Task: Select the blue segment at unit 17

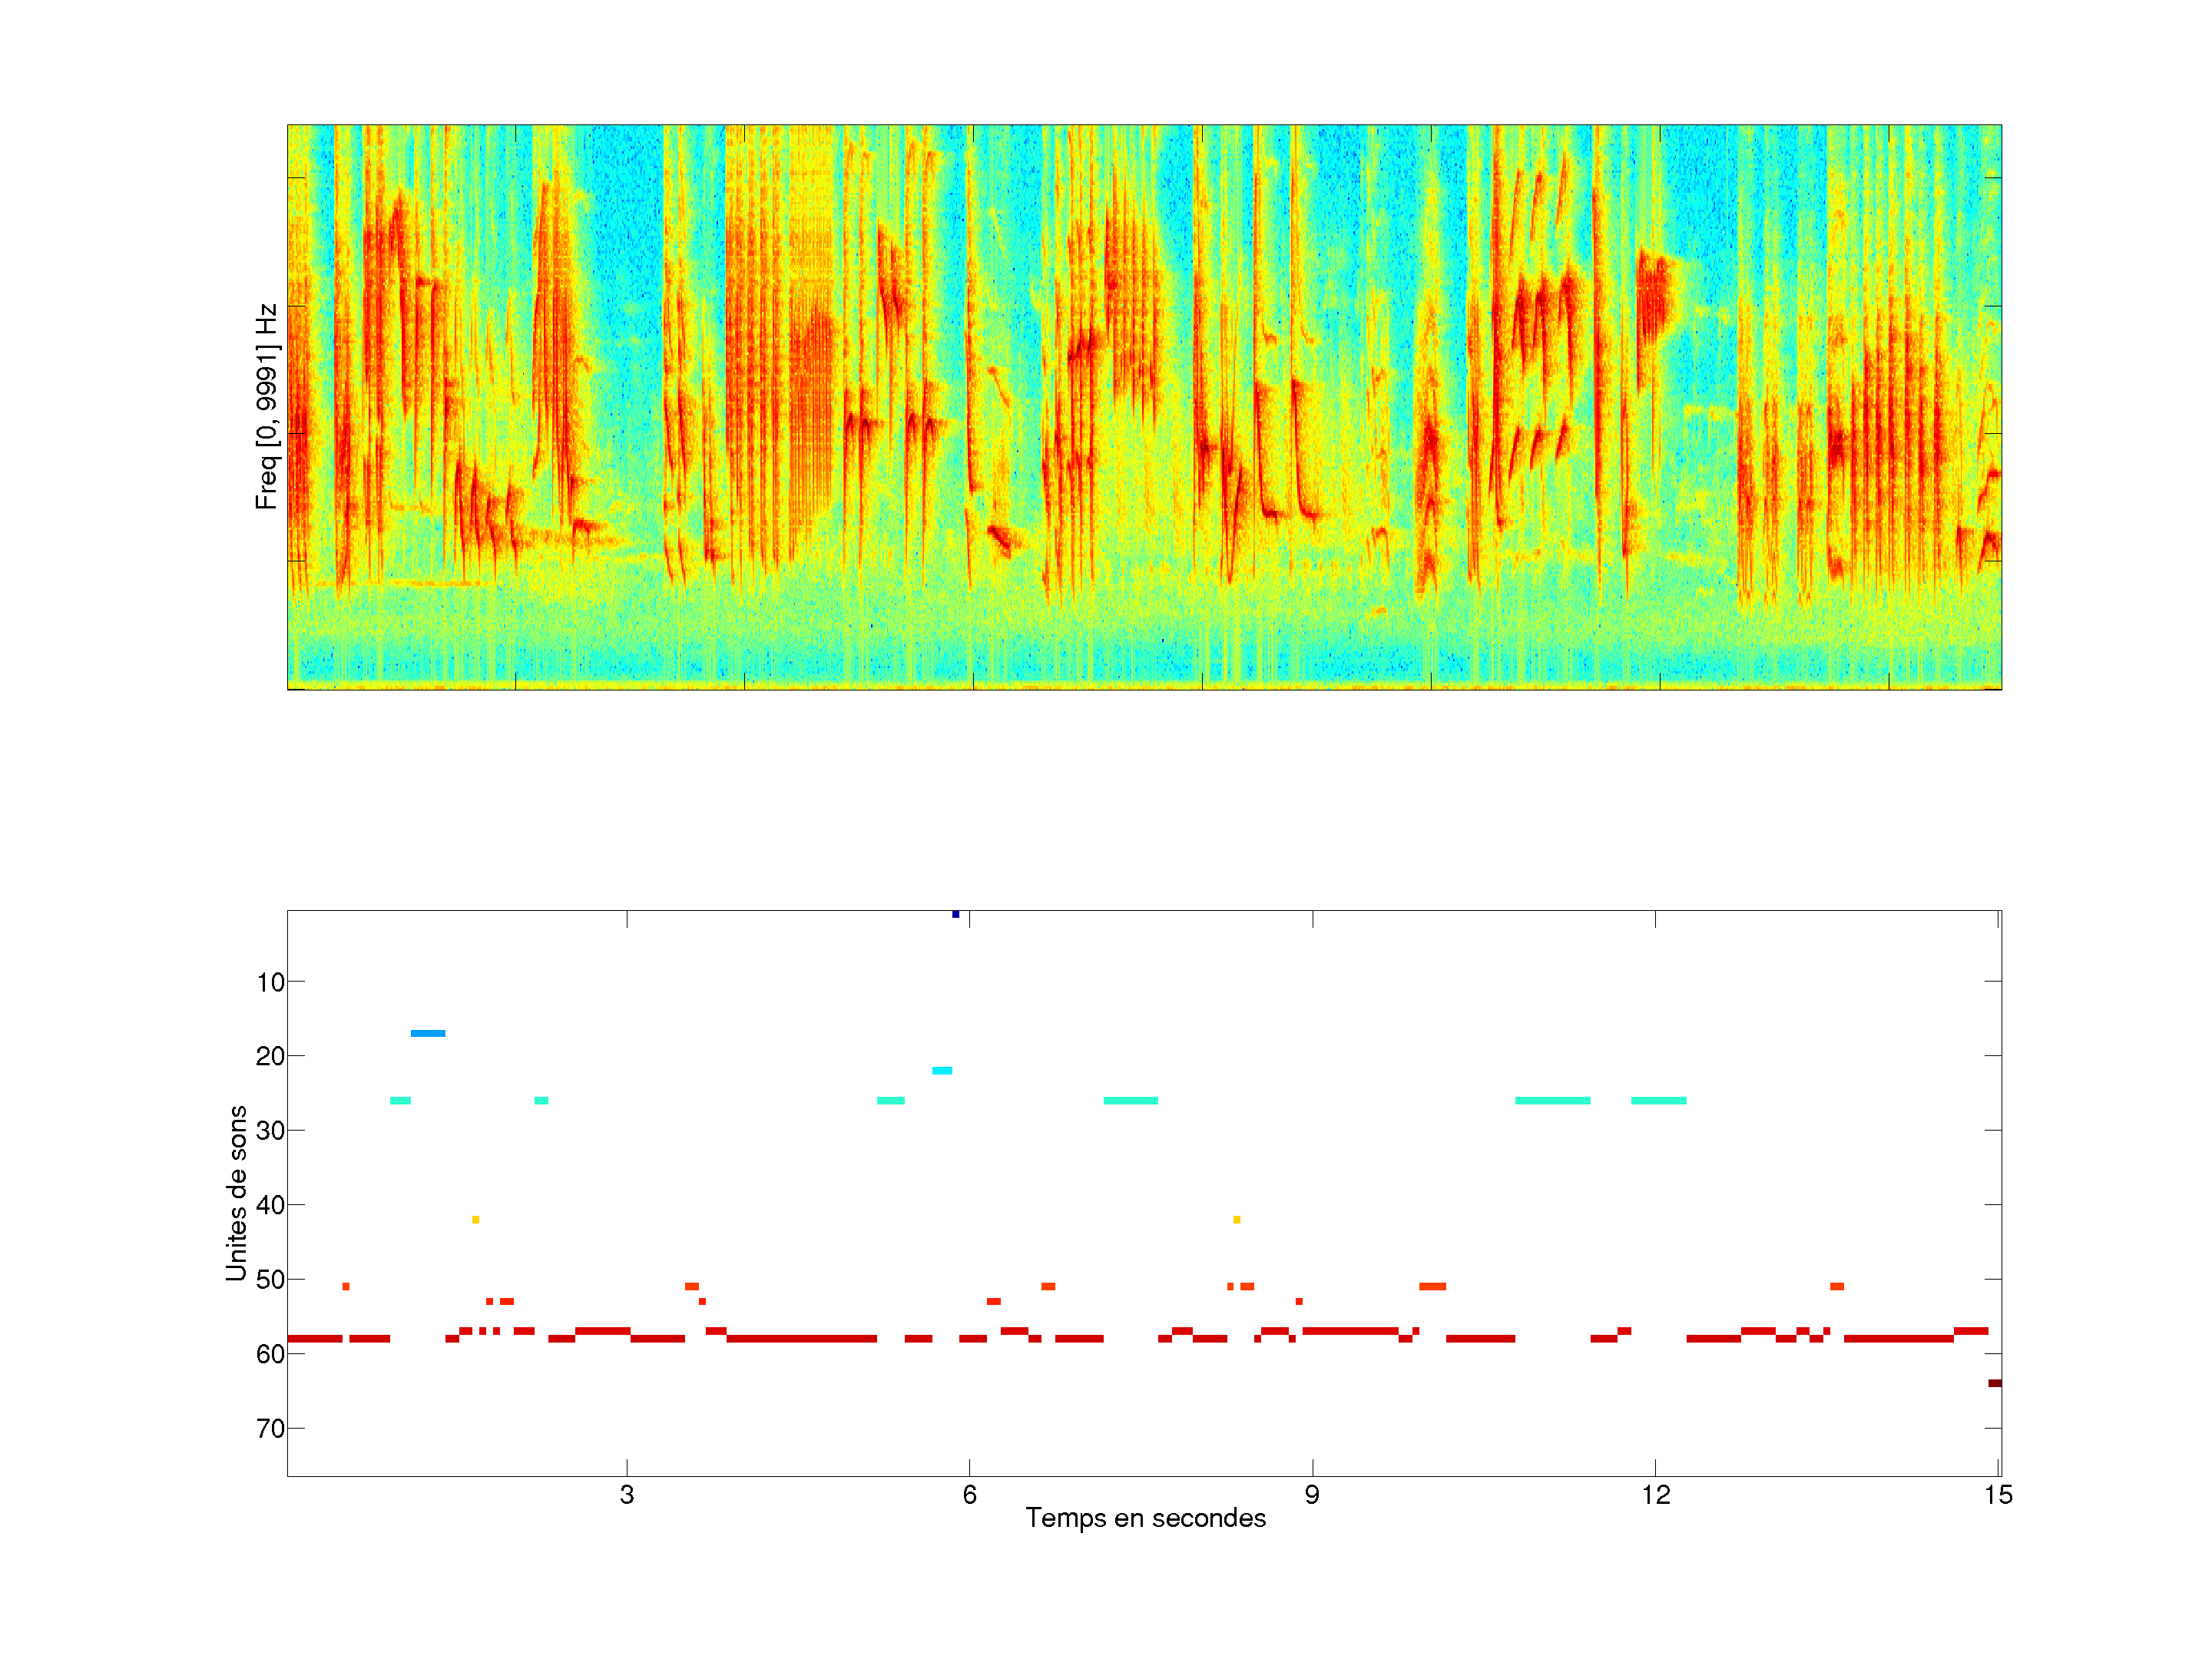Action: coord(428,1033)
